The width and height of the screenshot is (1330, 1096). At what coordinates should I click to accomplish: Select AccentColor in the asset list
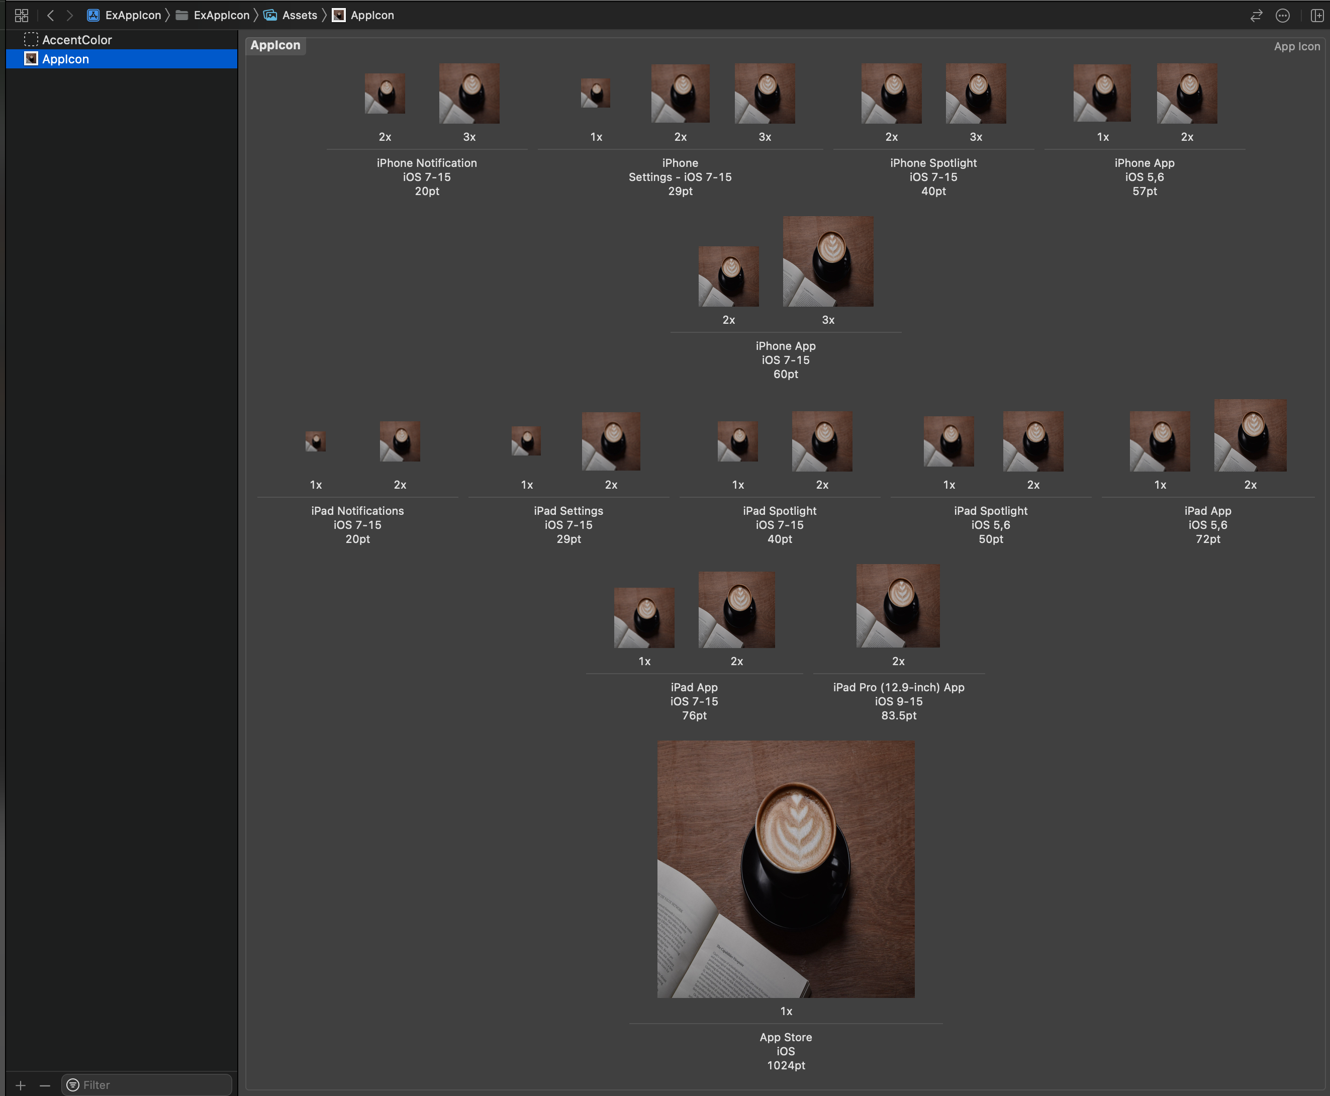pos(77,40)
